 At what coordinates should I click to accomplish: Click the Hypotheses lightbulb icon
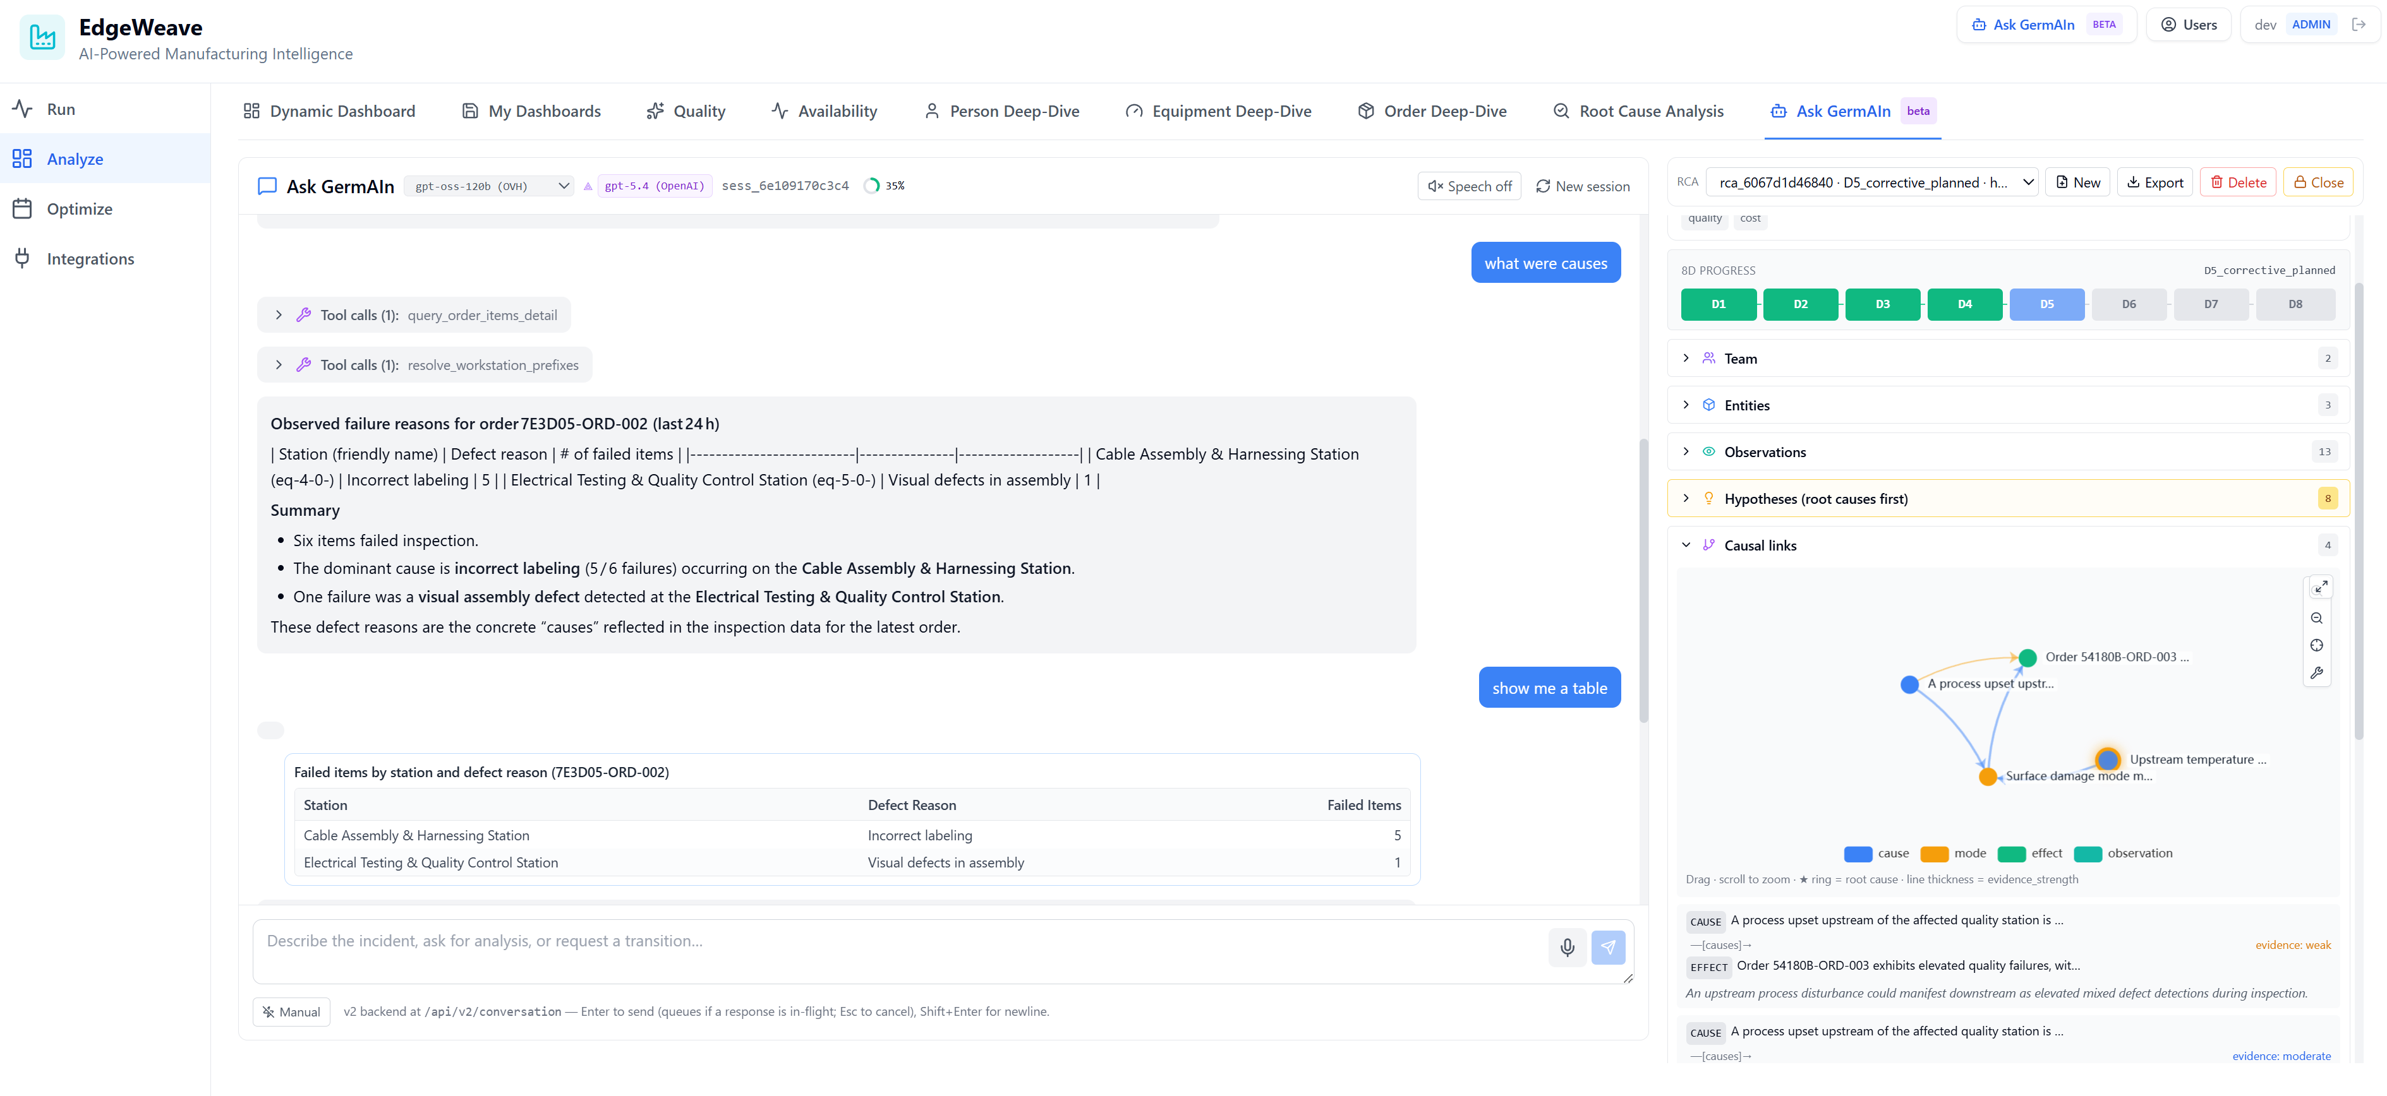click(1708, 498)
